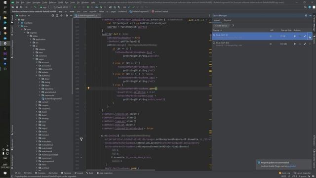Switch to the Physical devices tab

227,20
